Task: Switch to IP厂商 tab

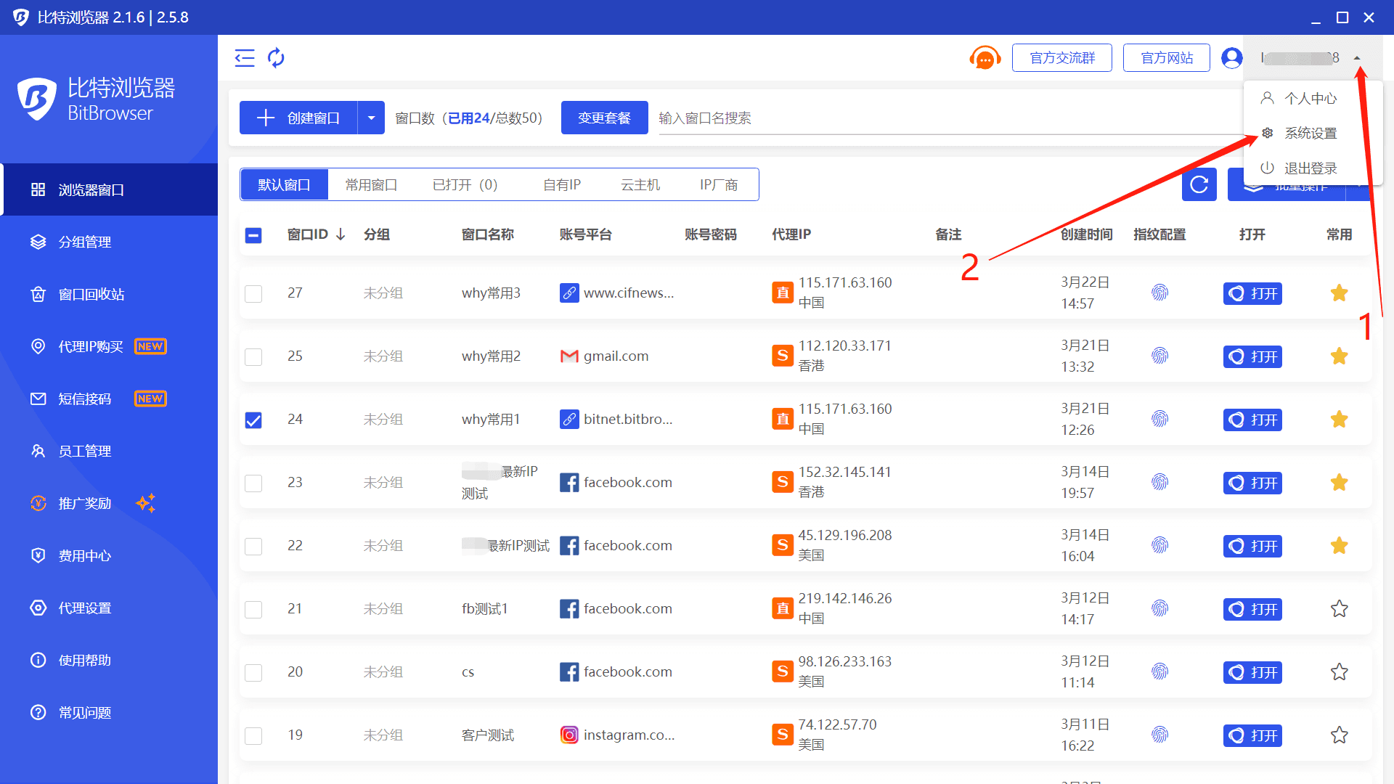Action: pyautogui.click(x=719, y=185)
